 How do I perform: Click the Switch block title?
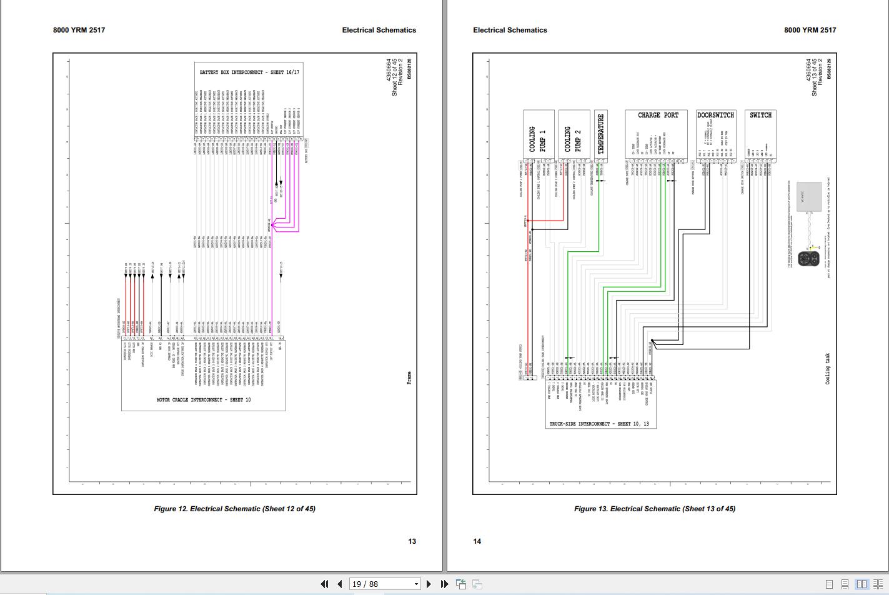pos(760,115)
